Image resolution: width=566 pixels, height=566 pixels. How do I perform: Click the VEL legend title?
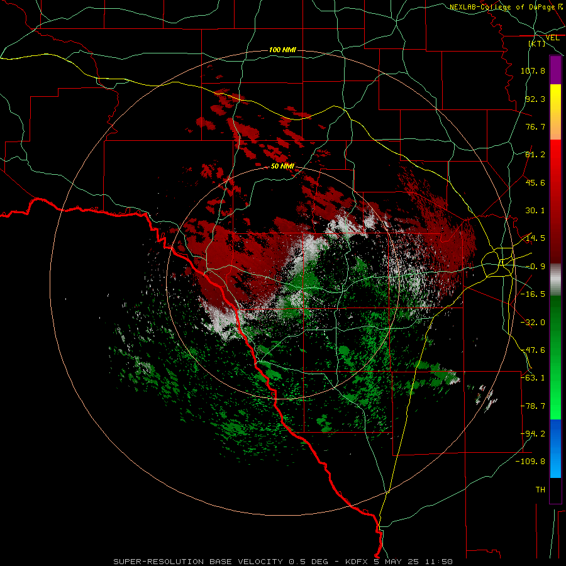pyautogui.click(x=552, y=38)
